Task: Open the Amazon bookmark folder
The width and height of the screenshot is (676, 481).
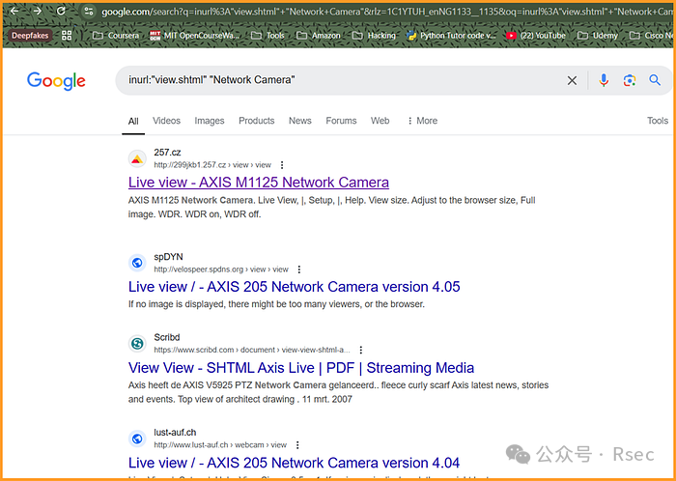Action: (x=318, y=36)
